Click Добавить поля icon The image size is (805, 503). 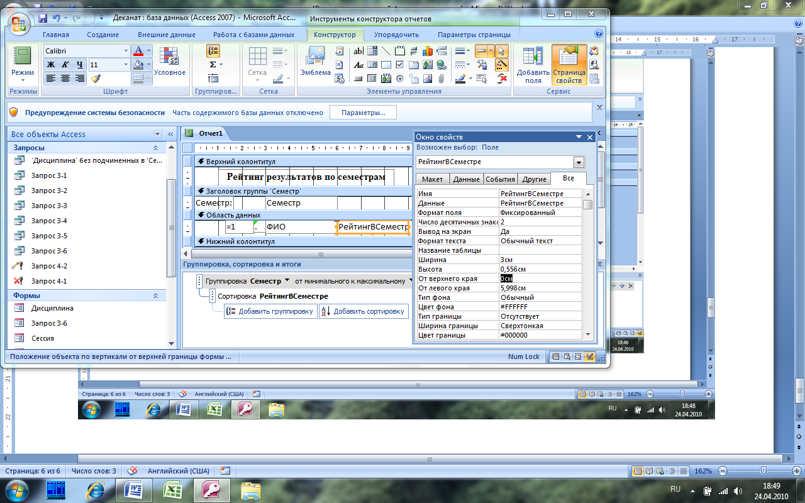click(x=533, y=65)
